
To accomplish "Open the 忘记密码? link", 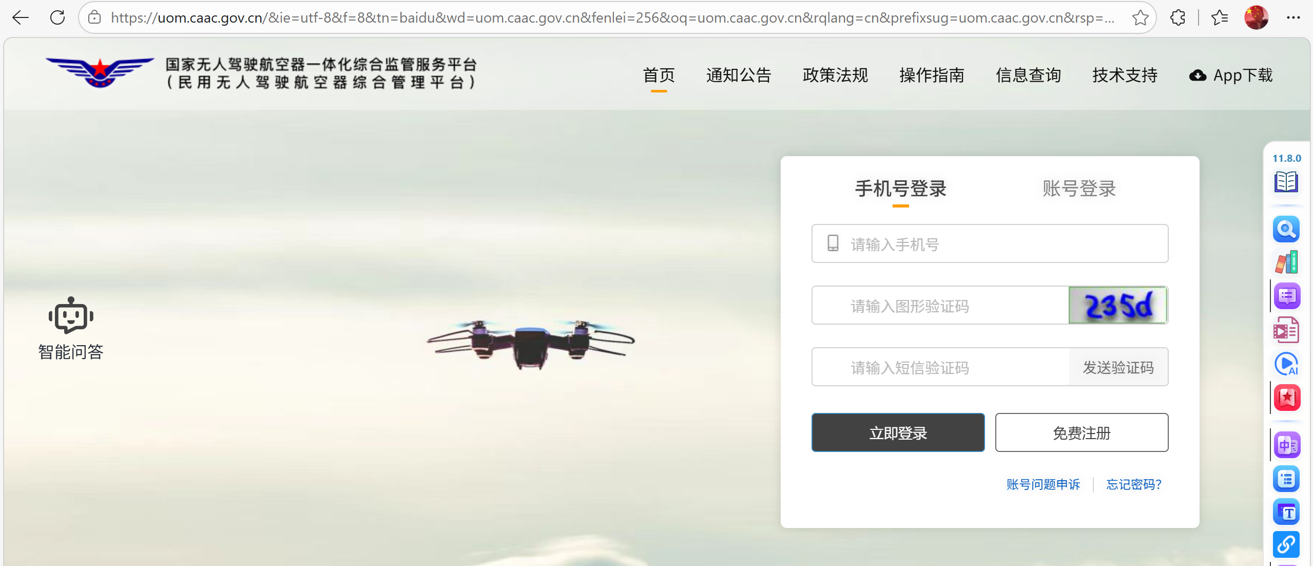I will (1133, 484).
